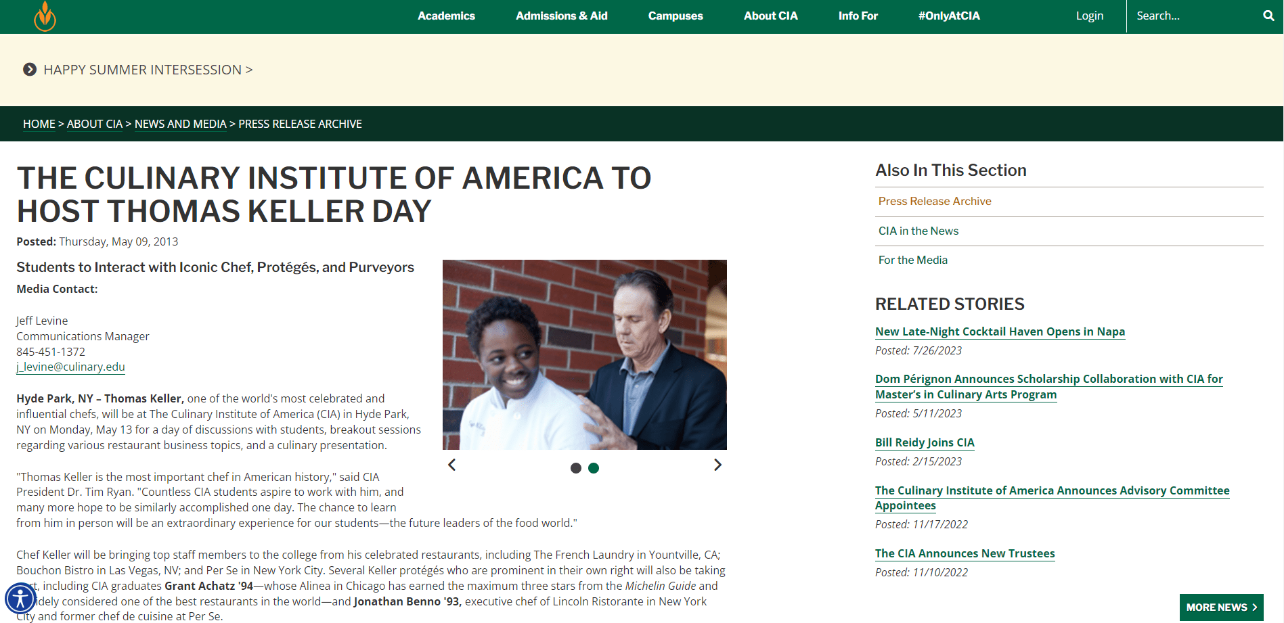Click the Posted: 5/11/2023 date text
The height and width of the screenshot is (623, 1284).
point(918,413)
